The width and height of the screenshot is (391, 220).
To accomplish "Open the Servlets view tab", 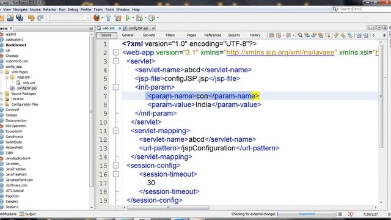I will [x=149, y=35].
